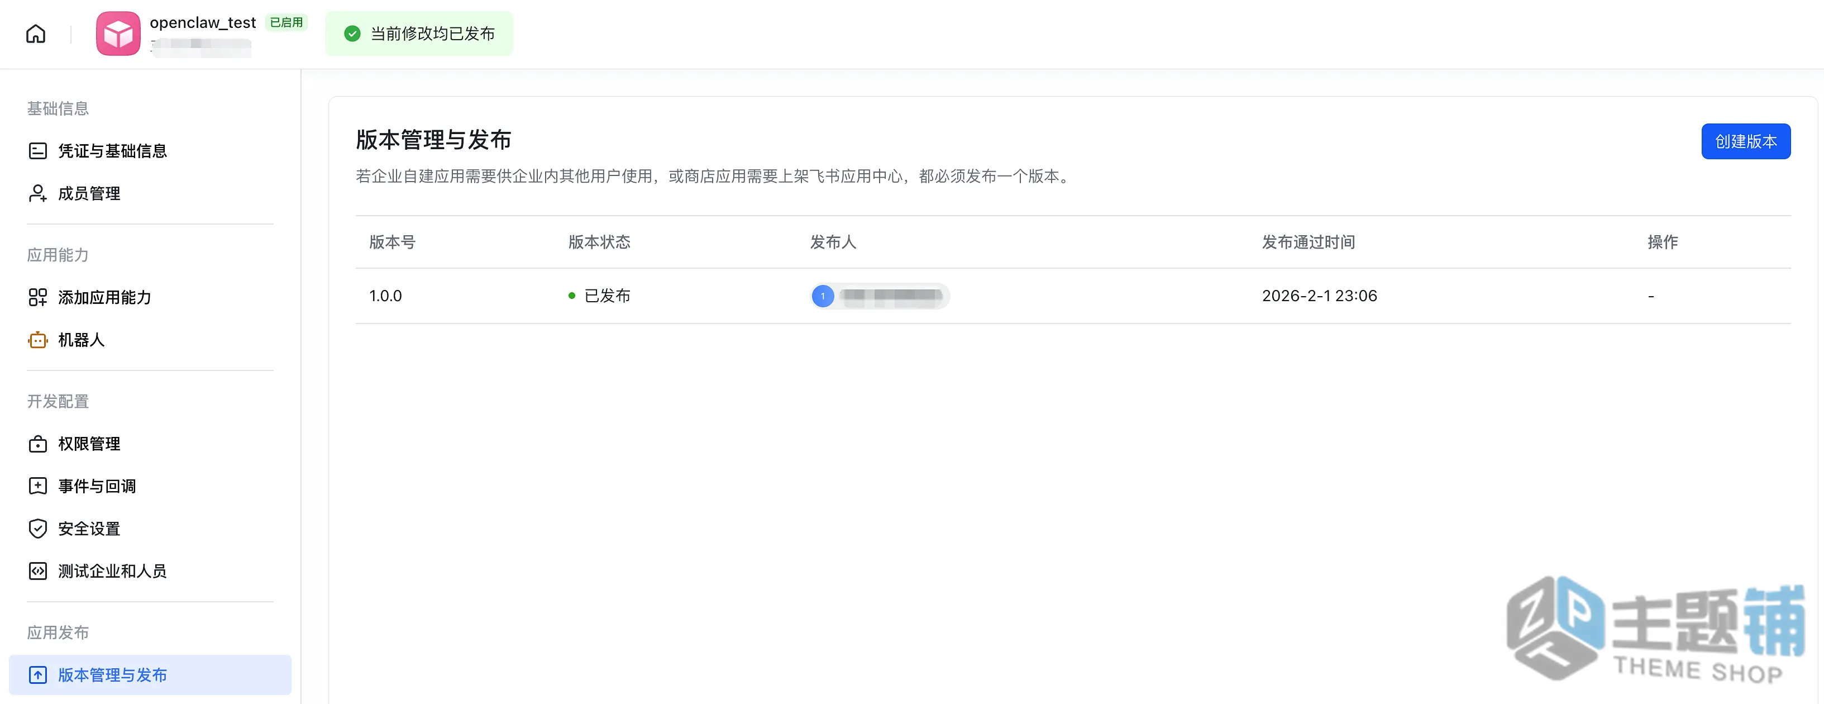Select the credentials and basic info icon

coord(37,151)
